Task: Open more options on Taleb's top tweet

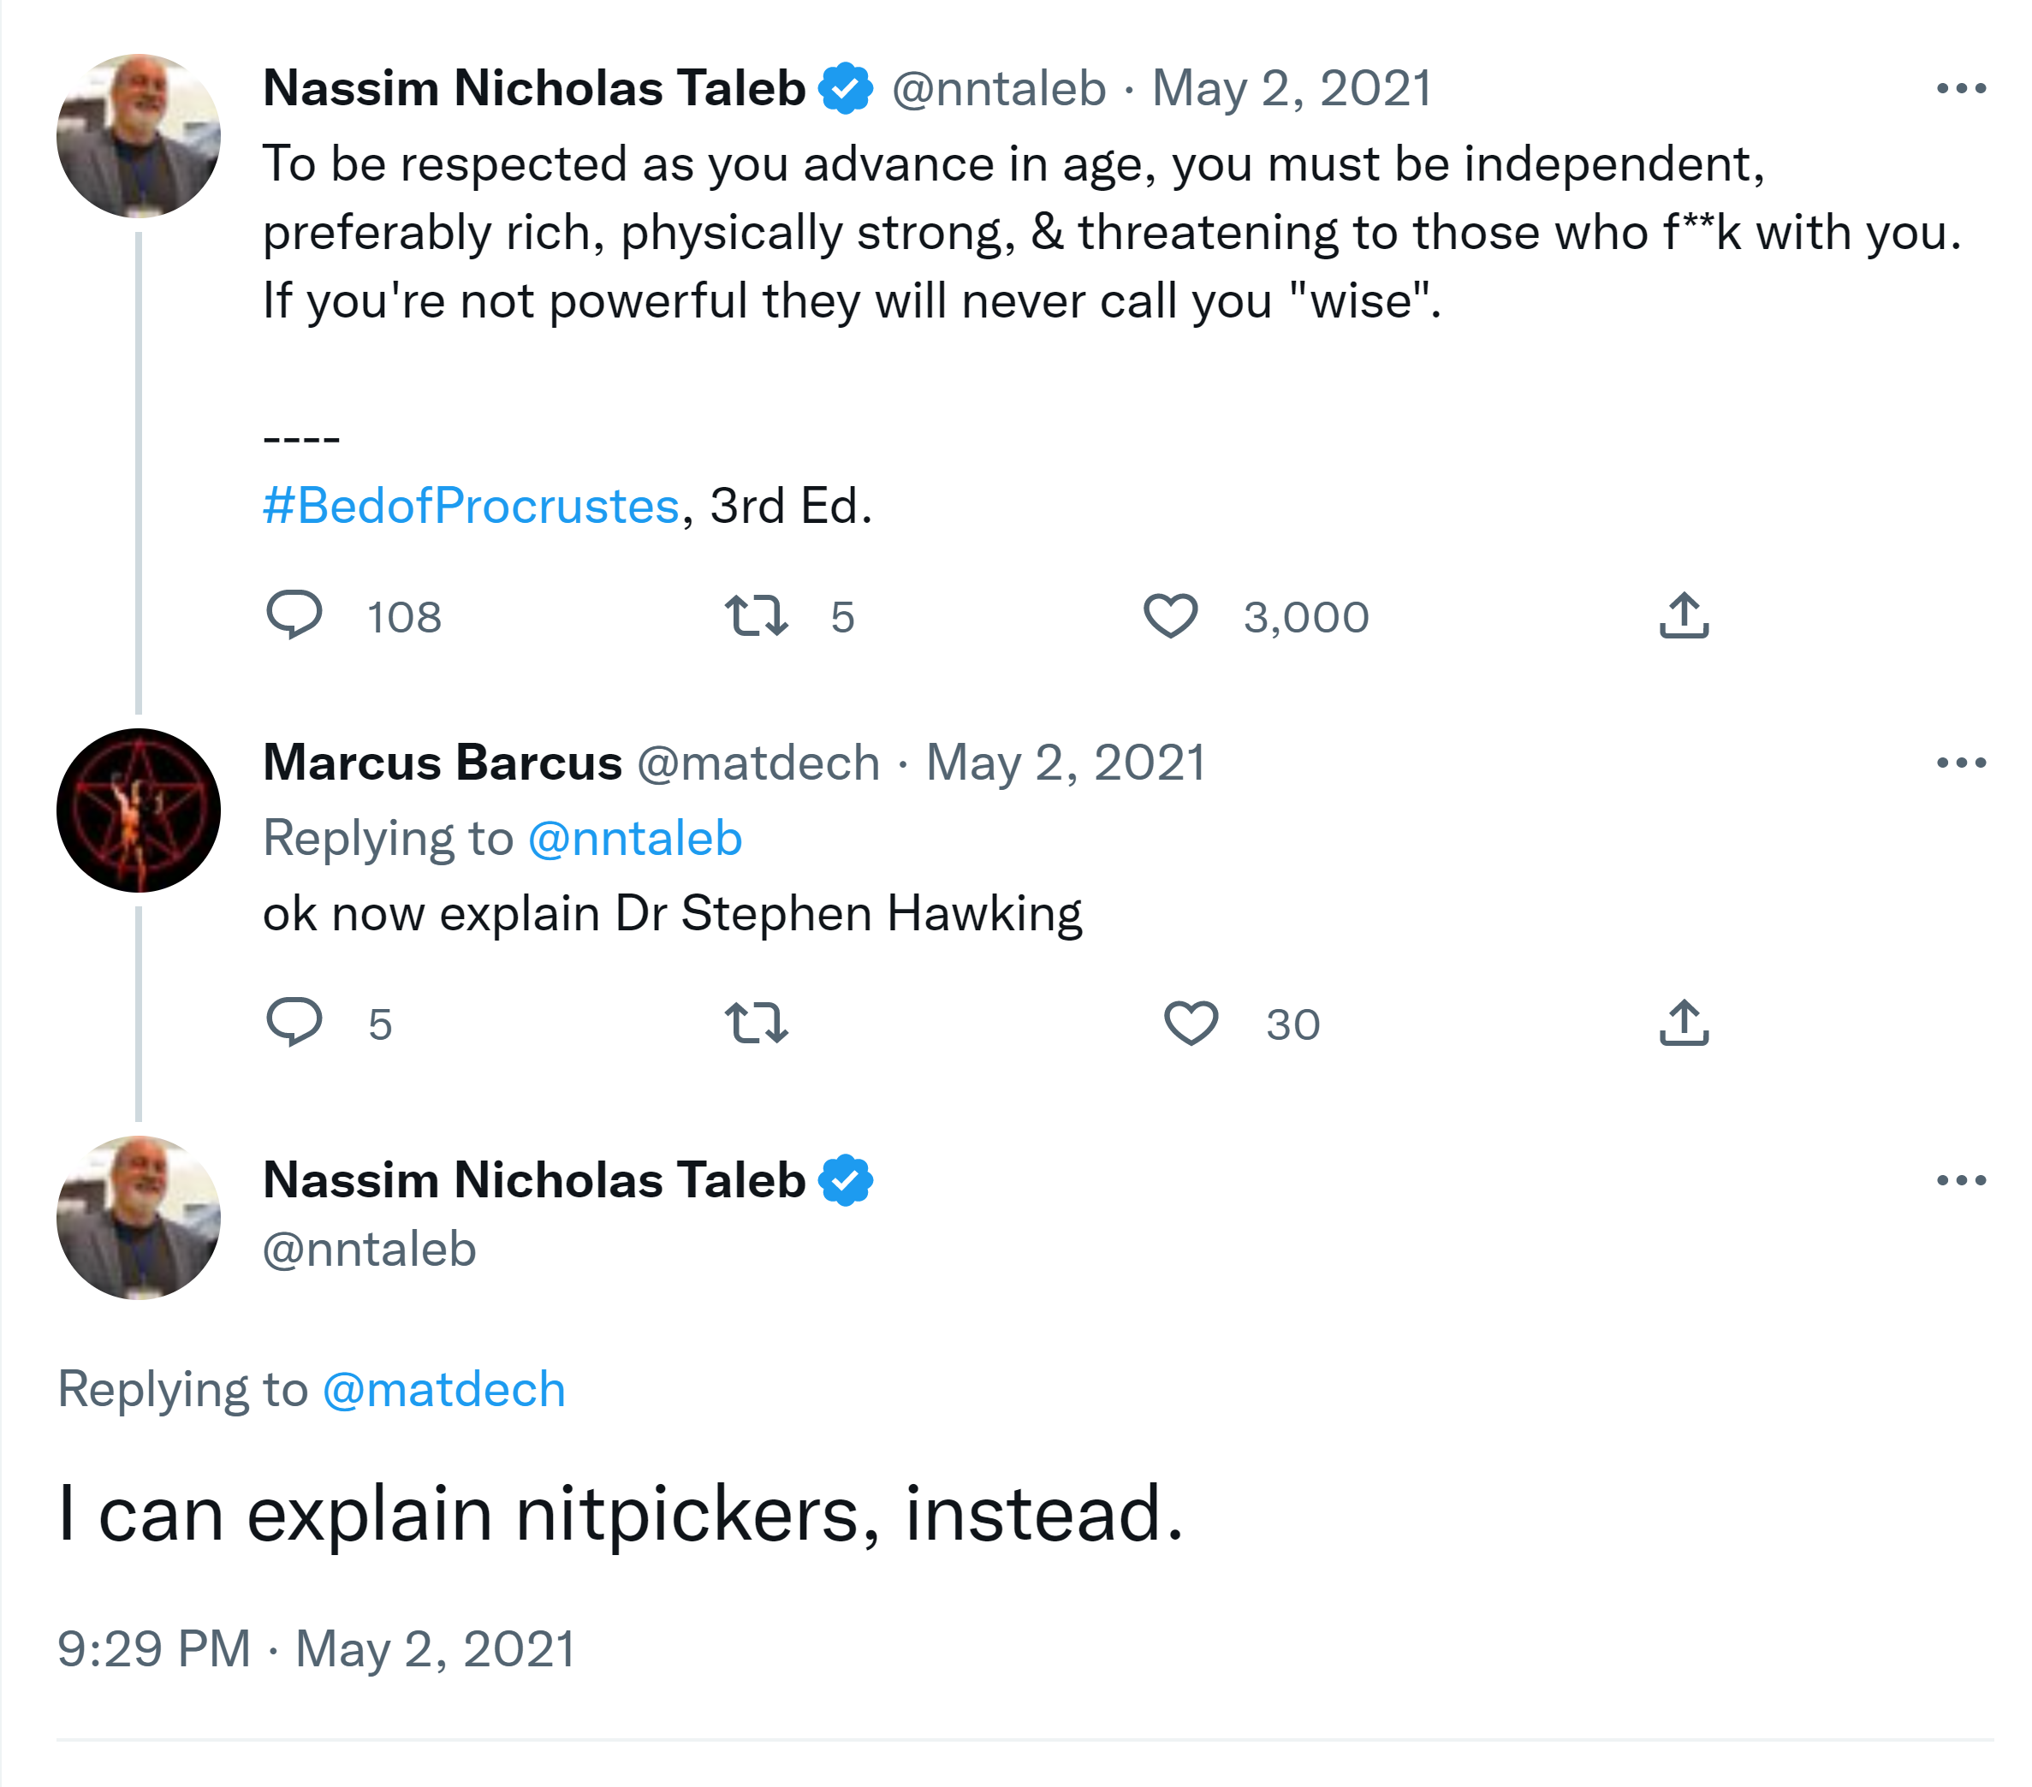Action: pyautogui.click(x=1960, y=88)
